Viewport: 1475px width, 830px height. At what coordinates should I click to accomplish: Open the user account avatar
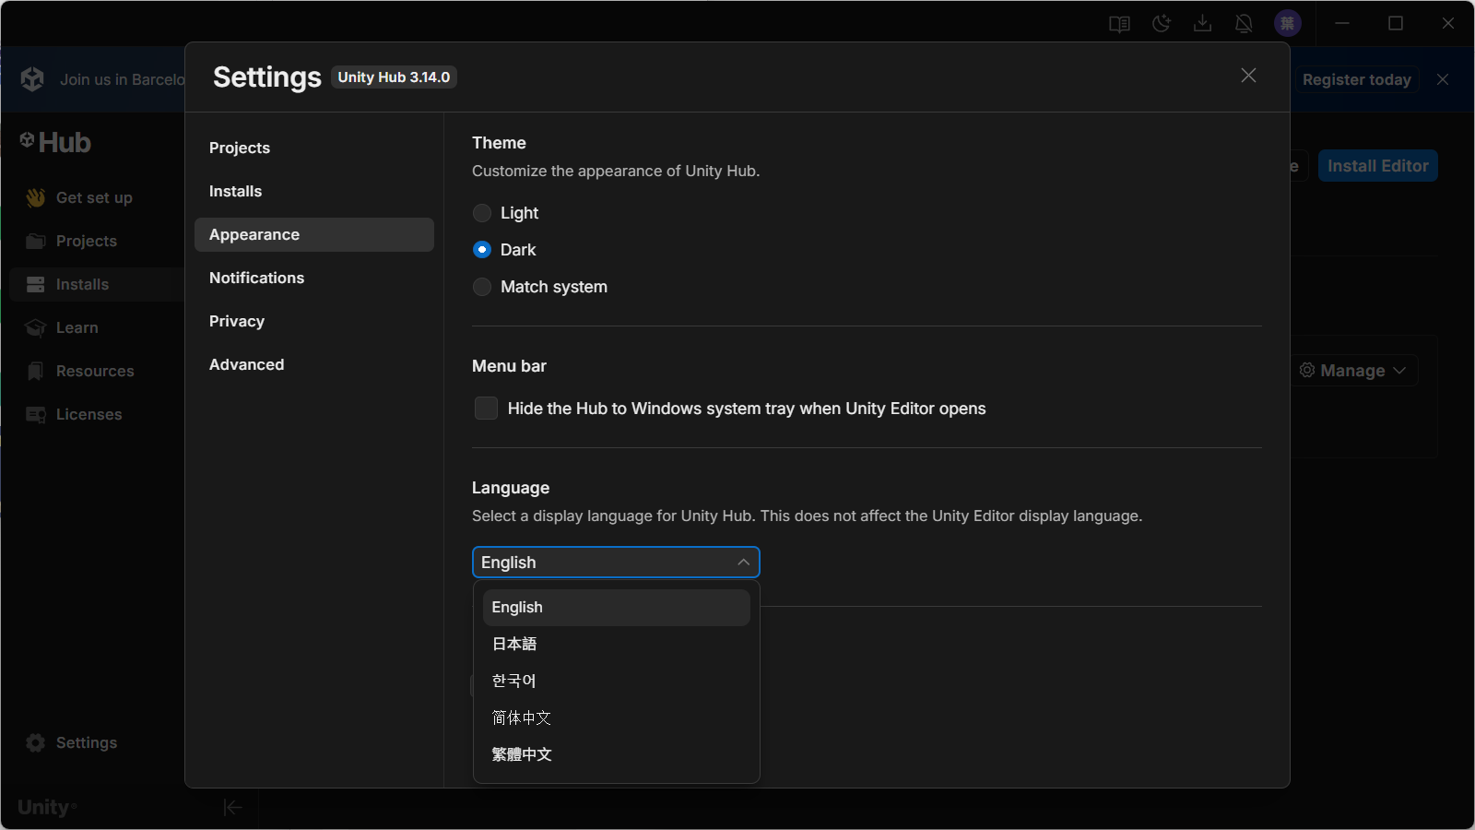[1288, 24]
